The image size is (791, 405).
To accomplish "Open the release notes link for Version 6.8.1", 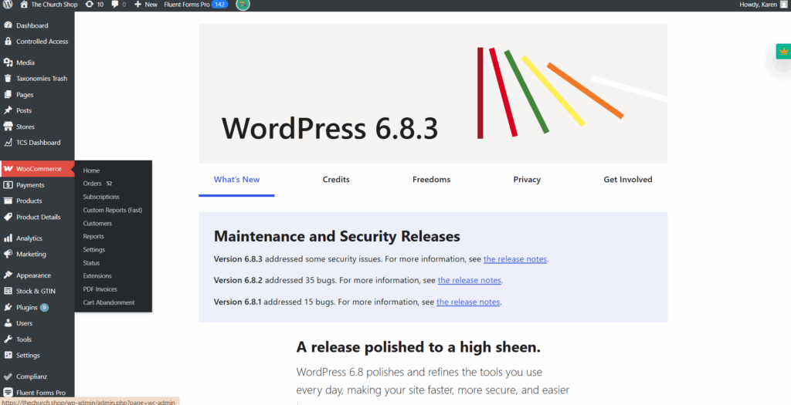I will click(468, 302).
